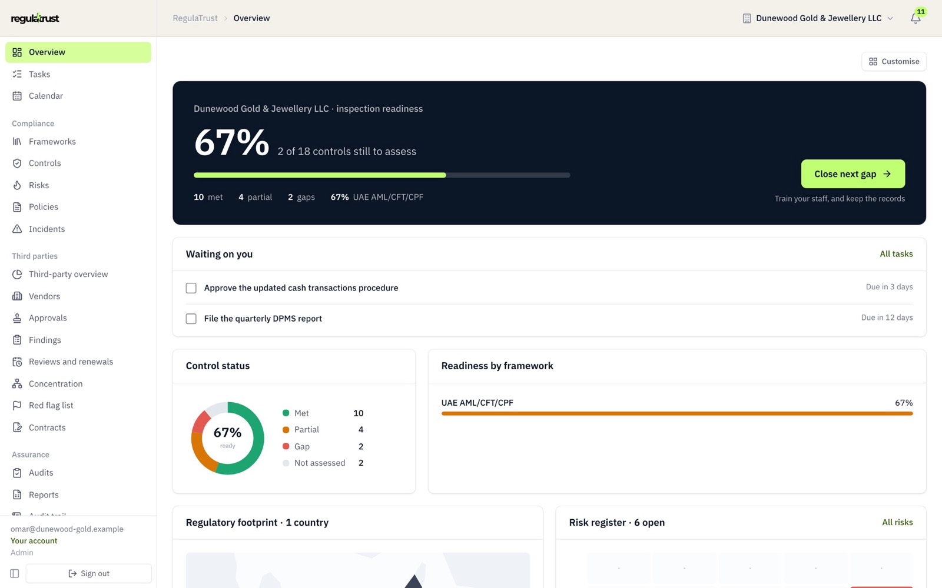
Task: Click the Vendors building icon
Action: tap(17, 296)
